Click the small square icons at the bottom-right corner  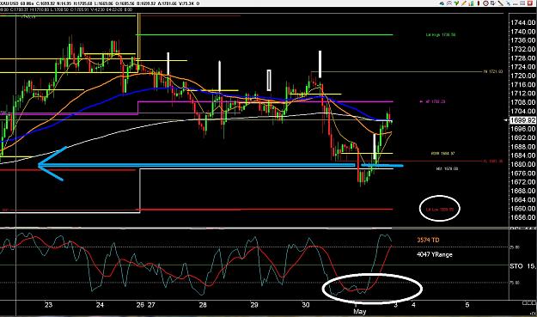[x=530, y=302]
